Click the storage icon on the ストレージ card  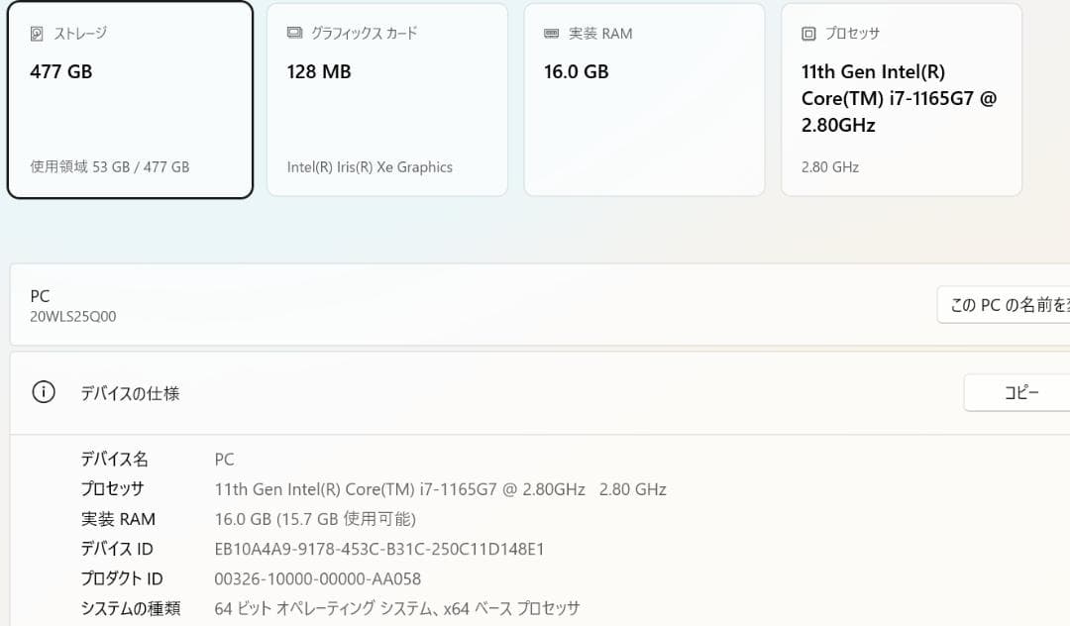pos(36,33)
